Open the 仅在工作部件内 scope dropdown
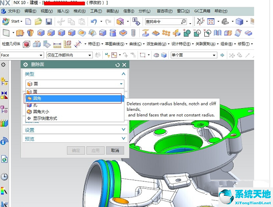Image resolution: width=273 pixels, height=207 pixels. click(69, 55)
